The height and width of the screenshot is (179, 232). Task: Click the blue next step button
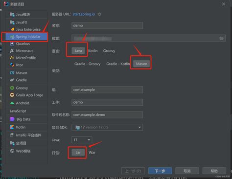[x=160, y=171]
